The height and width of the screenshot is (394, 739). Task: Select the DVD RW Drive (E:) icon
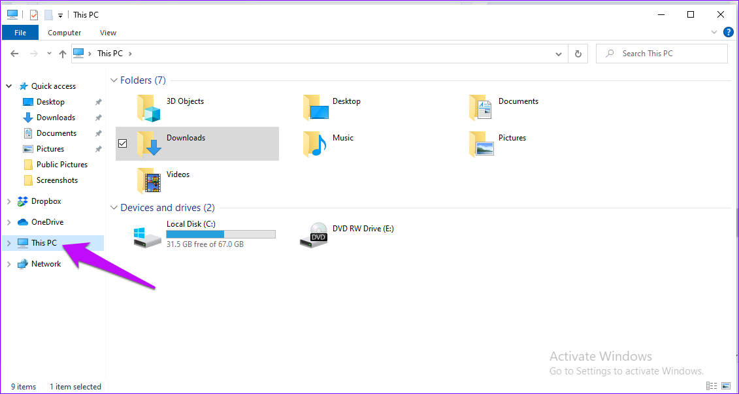click(313, 235)
